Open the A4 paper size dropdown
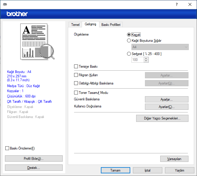Screen dimensions: 197x176 pos(160,47)
